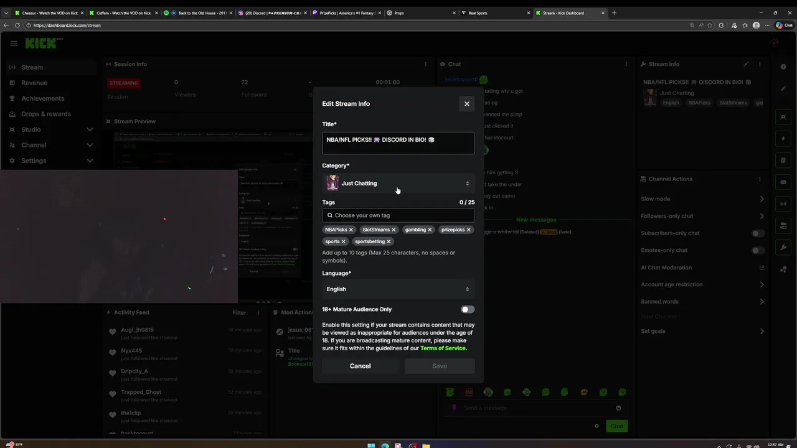Click pencil icon in right toolbar
The image size is (797, 448).
click(783, 88)
